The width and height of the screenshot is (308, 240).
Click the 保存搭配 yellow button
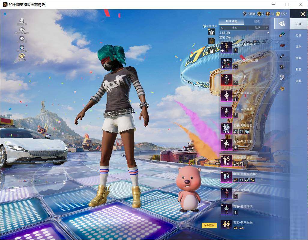click(x=209, y=225)
